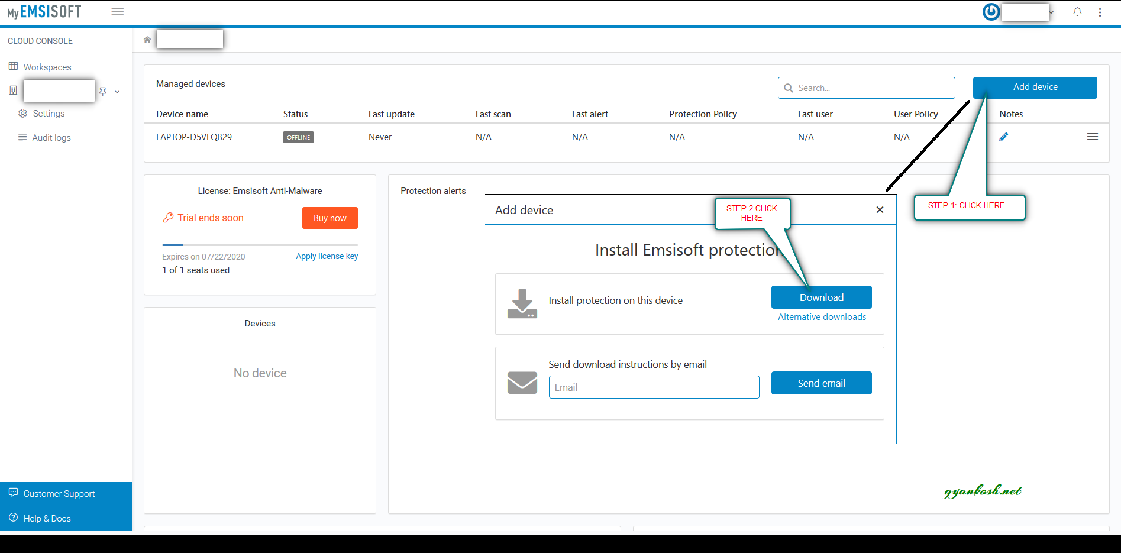Click the OFFLINE status badge
Screen dimensions: 1121x553
point(298,137)
